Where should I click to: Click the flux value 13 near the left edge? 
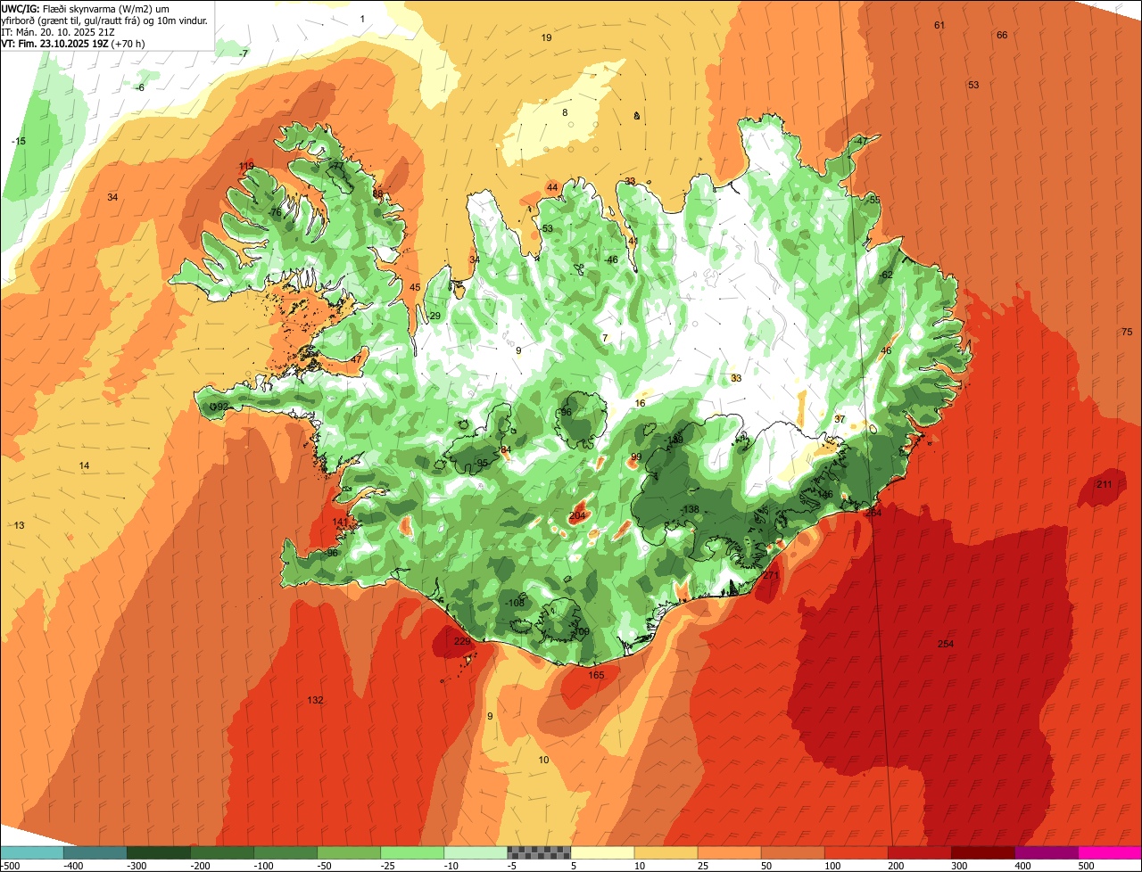(20, 525)
